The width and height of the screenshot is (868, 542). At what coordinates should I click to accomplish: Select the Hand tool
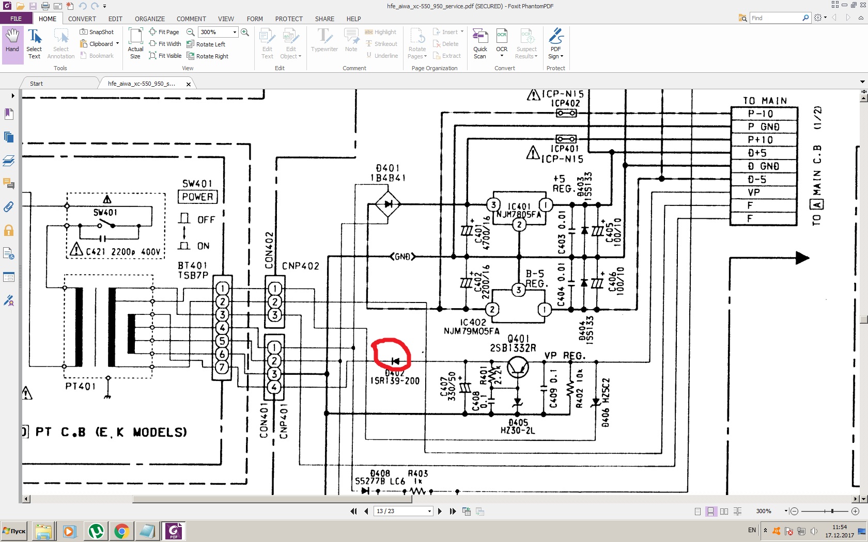12,44
